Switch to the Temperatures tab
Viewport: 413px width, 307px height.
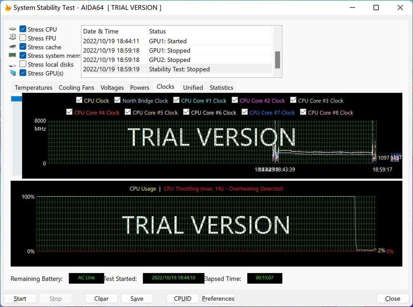click(34, 88)
